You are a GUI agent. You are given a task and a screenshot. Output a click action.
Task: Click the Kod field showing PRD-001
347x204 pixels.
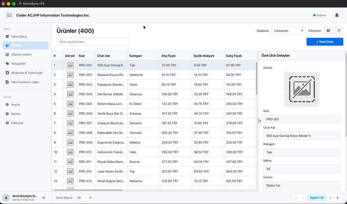(302, 119)
